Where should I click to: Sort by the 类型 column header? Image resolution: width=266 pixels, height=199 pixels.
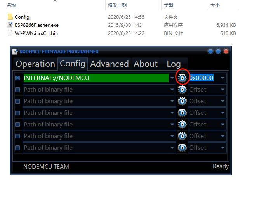[x=168, y=5]
